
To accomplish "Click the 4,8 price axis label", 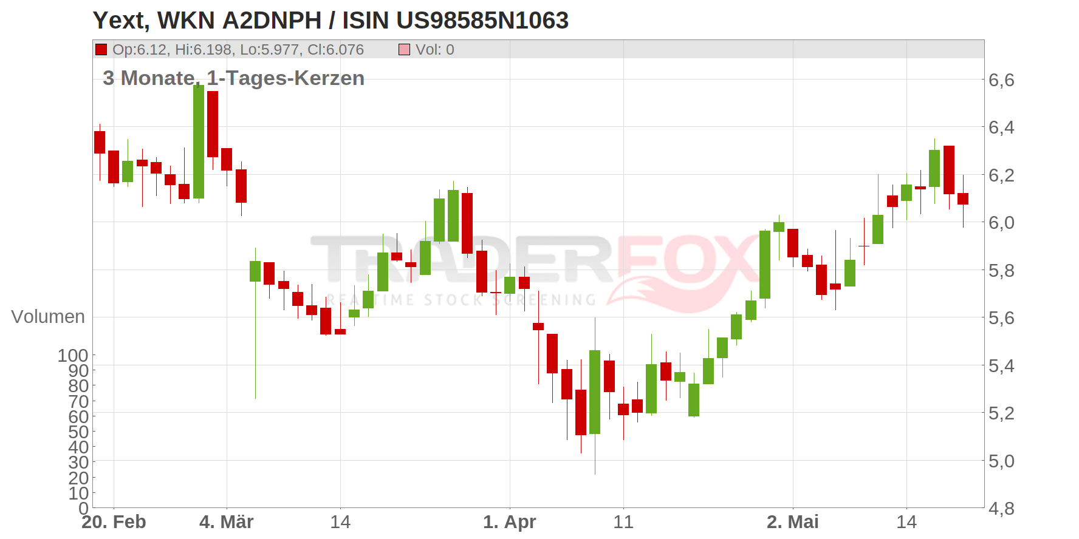I will [x=1001, y=509].
